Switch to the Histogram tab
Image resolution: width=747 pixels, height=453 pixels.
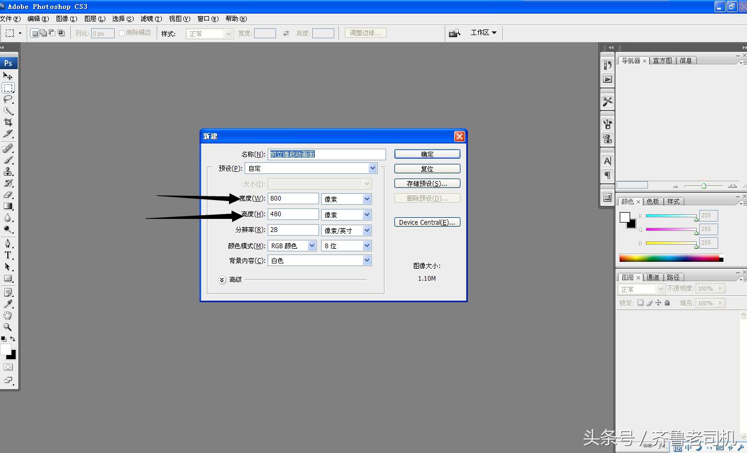point(662,61)
